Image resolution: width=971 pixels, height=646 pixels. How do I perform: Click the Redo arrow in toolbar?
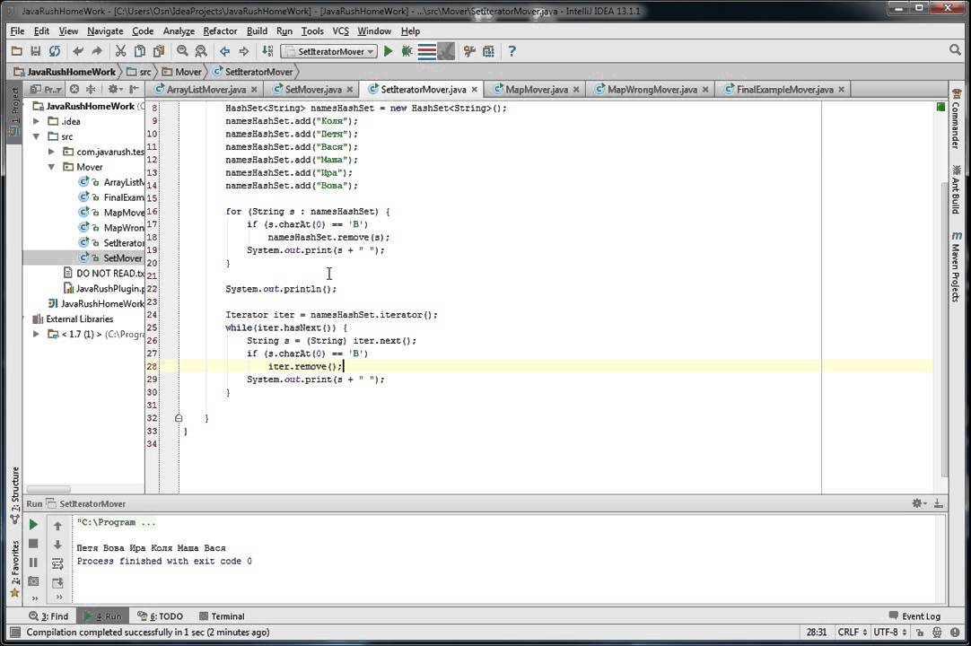pyautogui.click(x=97, y=51)
